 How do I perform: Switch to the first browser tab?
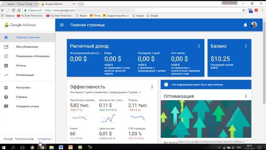coord(20,4)
